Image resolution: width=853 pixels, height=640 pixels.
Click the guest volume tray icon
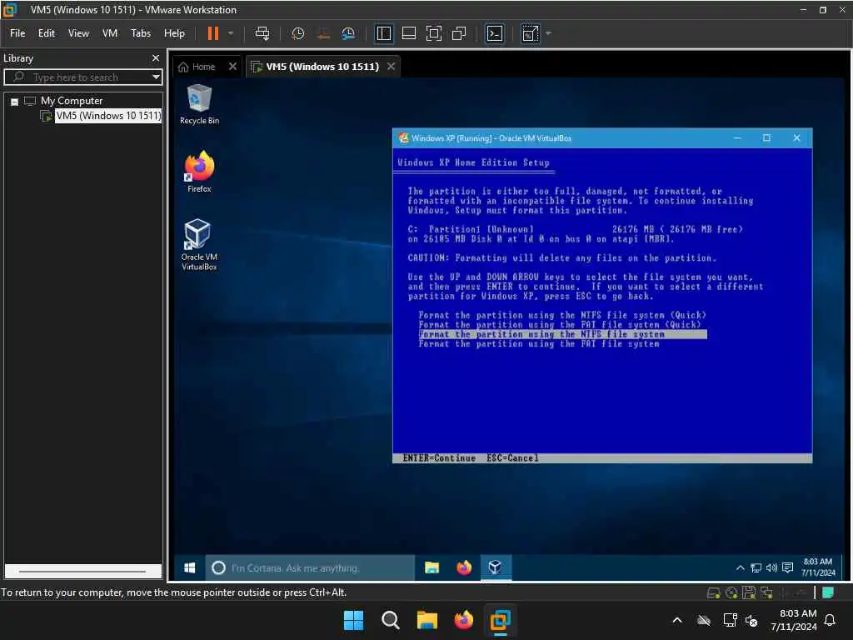(x=771, y=567)
